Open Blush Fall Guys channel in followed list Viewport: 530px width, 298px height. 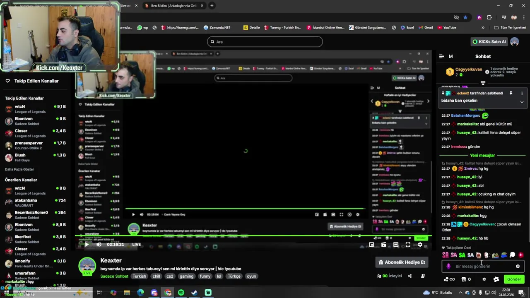[35, 157]
